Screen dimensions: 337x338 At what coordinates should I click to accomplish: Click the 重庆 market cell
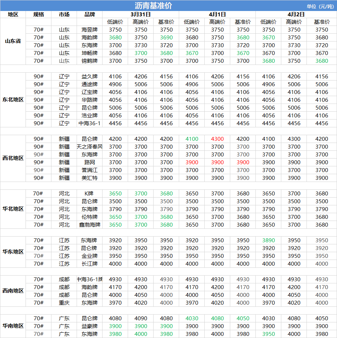coord(64,303)
